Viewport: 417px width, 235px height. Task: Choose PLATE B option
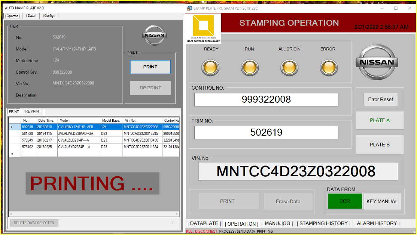pyautogui.click(x=380, y=145)
